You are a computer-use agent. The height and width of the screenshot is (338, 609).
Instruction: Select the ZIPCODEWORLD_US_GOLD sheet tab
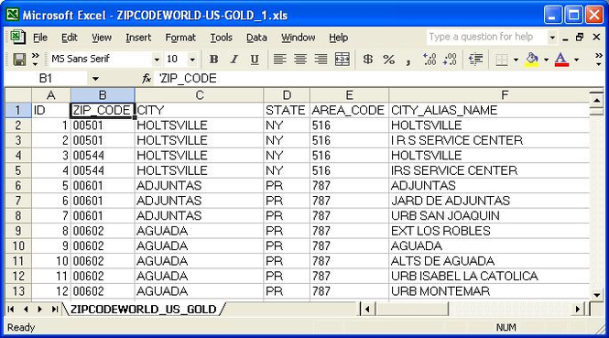coord(143,310)
